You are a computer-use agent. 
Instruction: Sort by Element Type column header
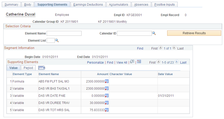point(22,74)
